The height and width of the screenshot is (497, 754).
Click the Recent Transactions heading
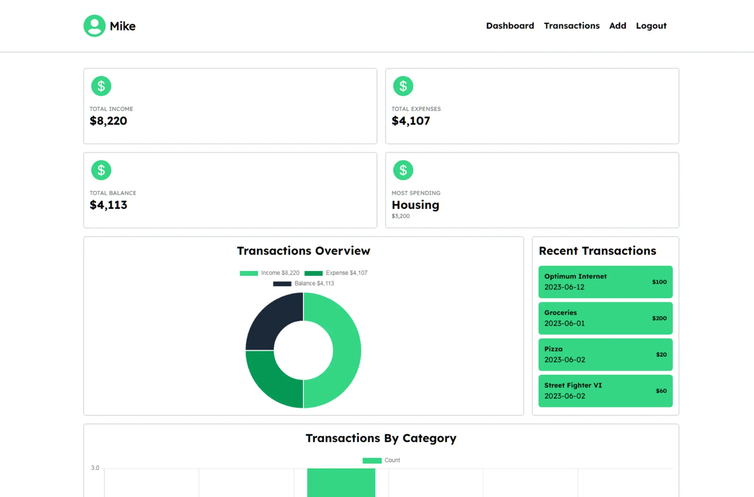tap(597, 251)
